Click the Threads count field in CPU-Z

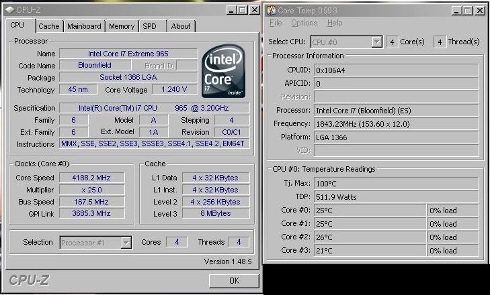tap(239, 242)
